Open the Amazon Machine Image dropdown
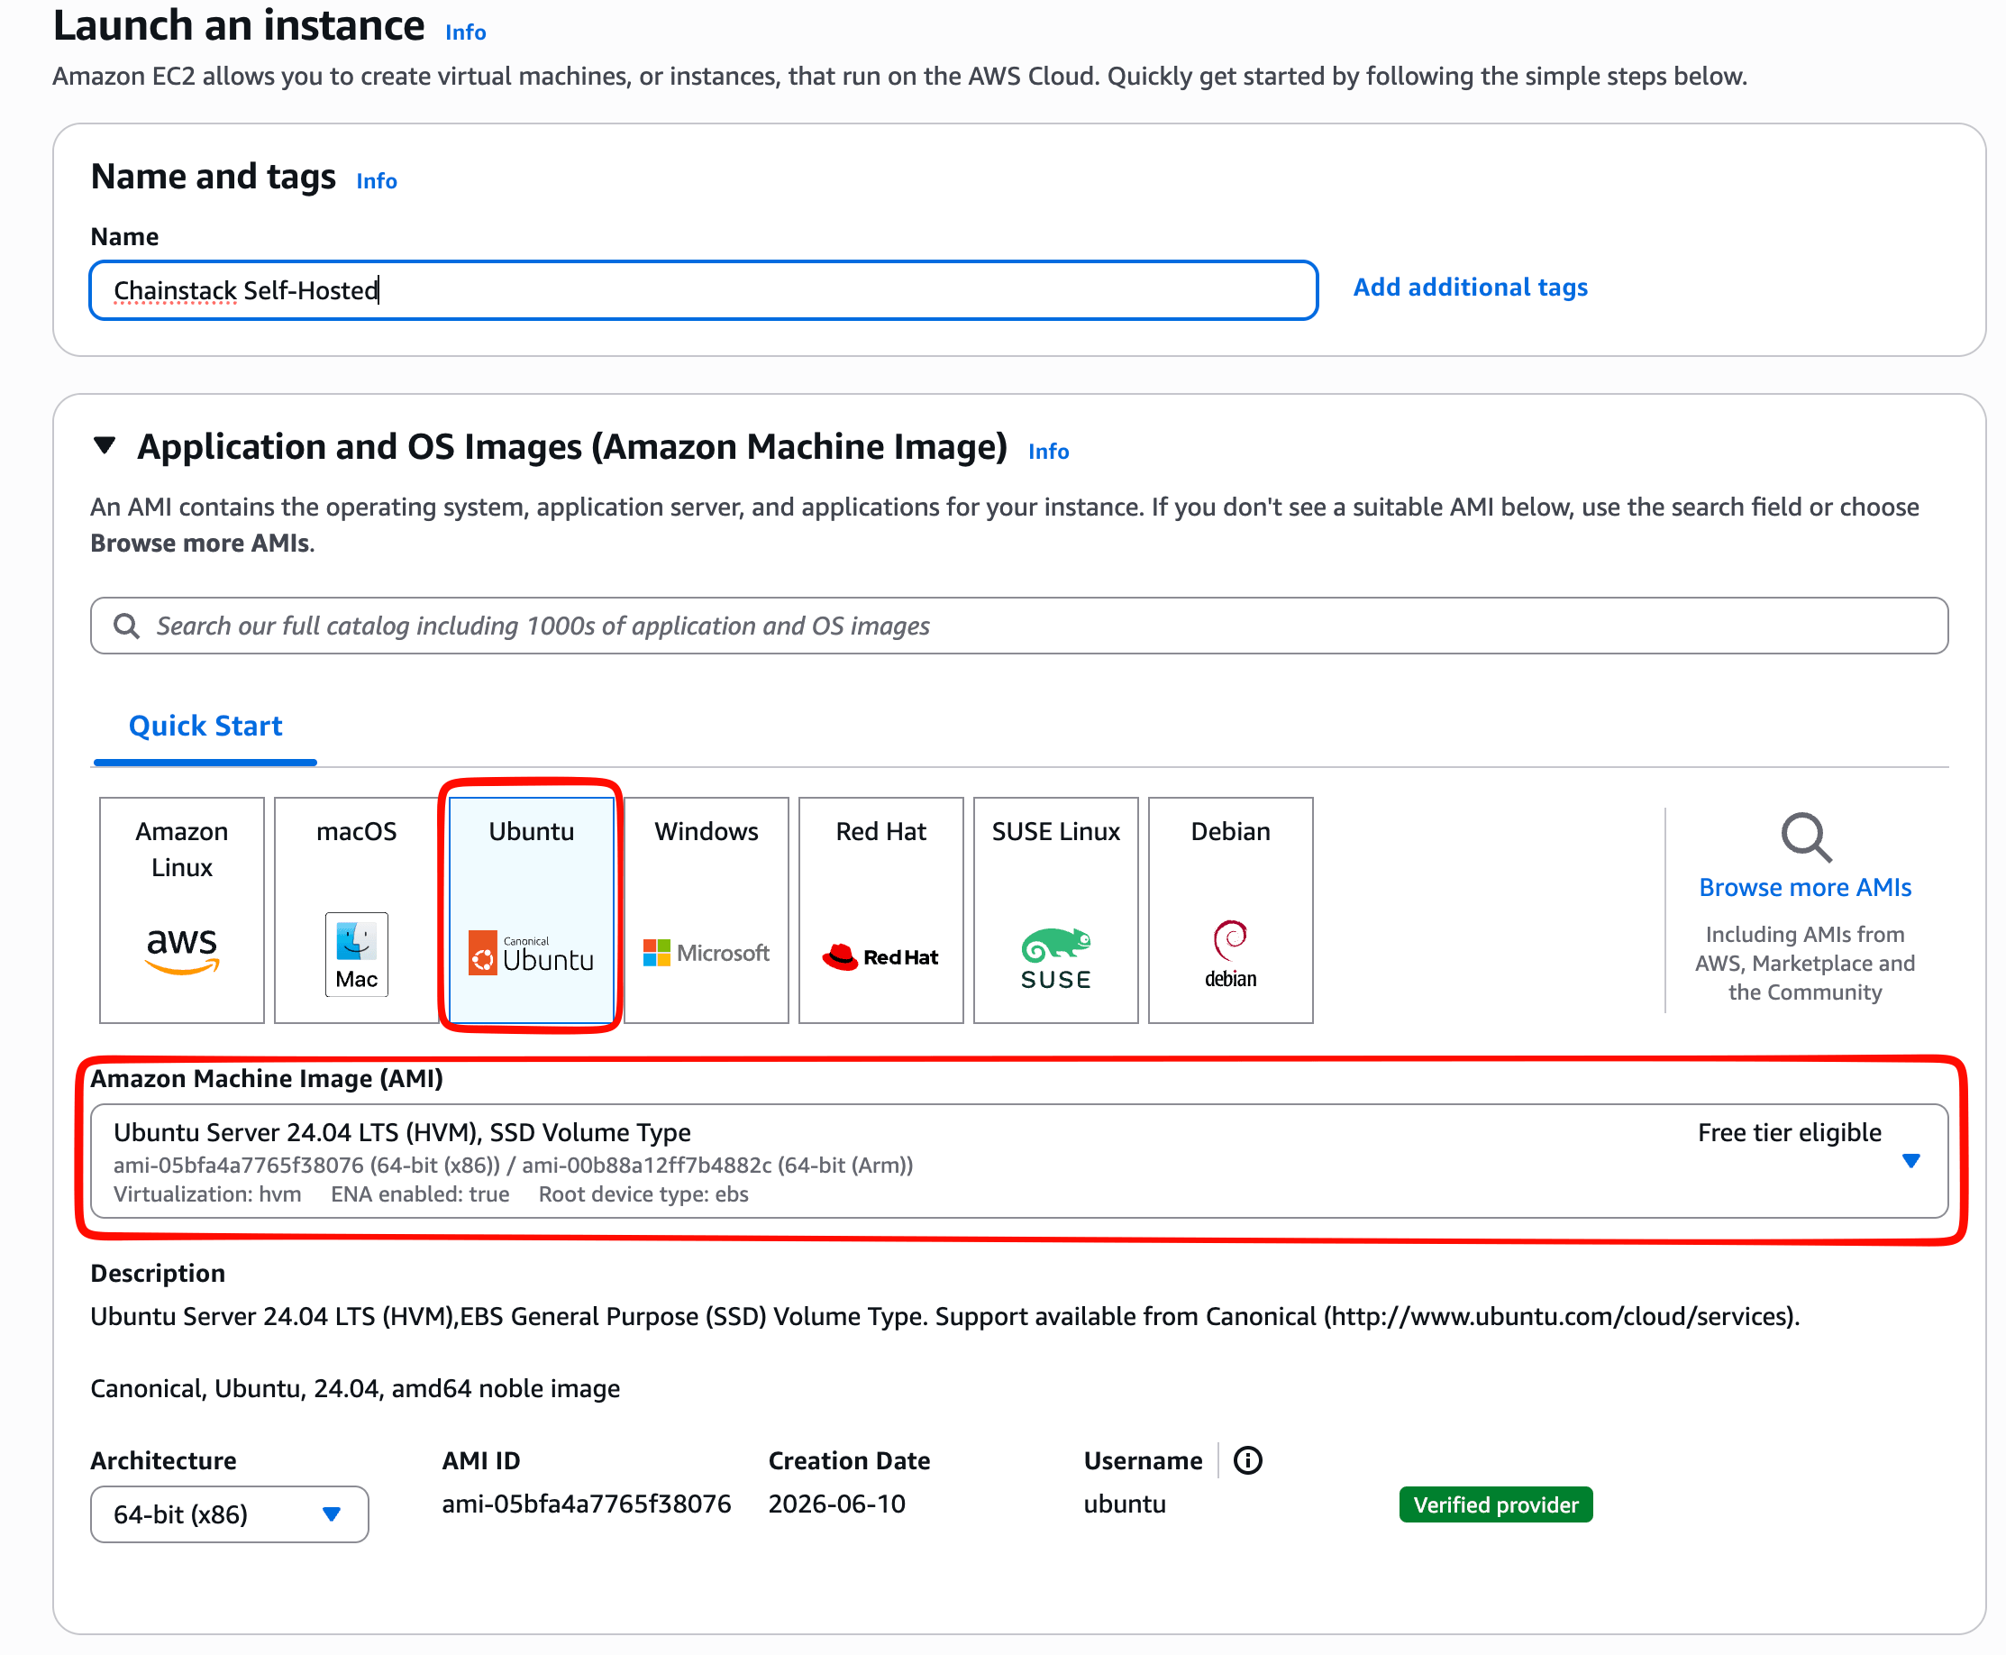This screenshot has height=1655, width=2006. pyautogui.click(x=1018, y=1160)
